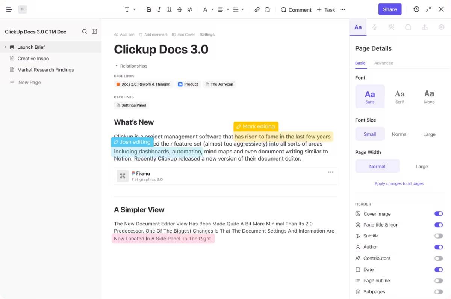Collapse the Relationships section
The height and width of the screenshot is (299, 451).
(x=131, y=66)
